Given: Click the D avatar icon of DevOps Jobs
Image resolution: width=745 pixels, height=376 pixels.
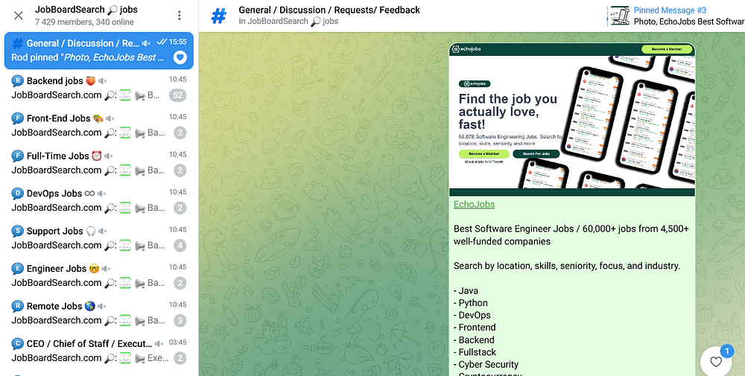Looking at the screenshot, I should click(x=18, y=194).
